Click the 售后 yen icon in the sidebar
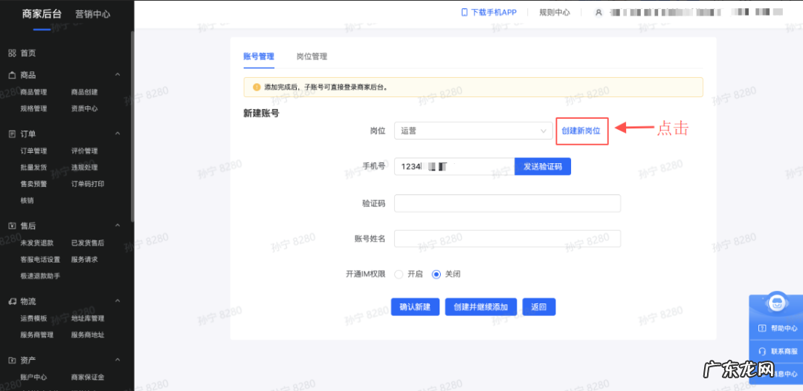The image size is (803, 391). 13,226
